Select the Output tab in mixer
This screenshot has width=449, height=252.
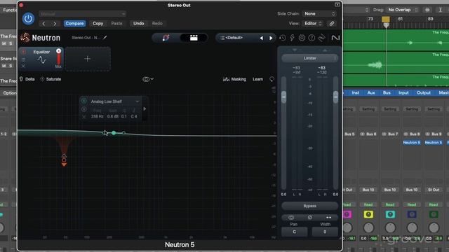coord(424,93)
